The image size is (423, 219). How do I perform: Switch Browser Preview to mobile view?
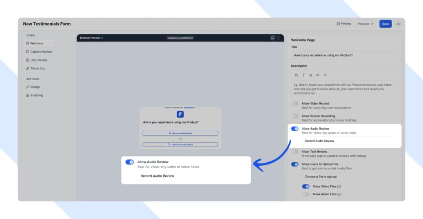tap(278, 38)
